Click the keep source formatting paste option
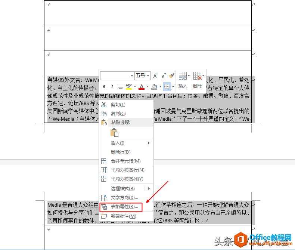This screenshot has width=295, height=250. 114,132
